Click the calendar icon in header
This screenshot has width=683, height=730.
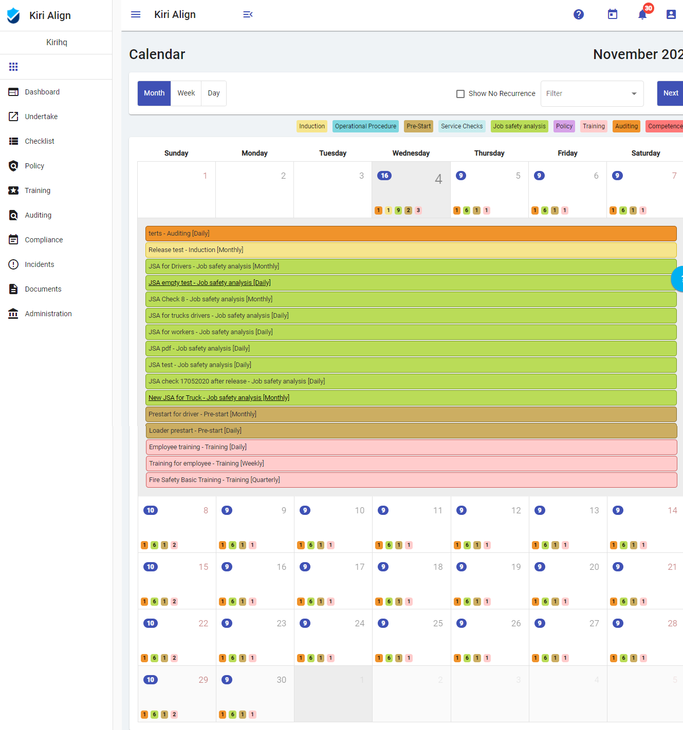613,14
